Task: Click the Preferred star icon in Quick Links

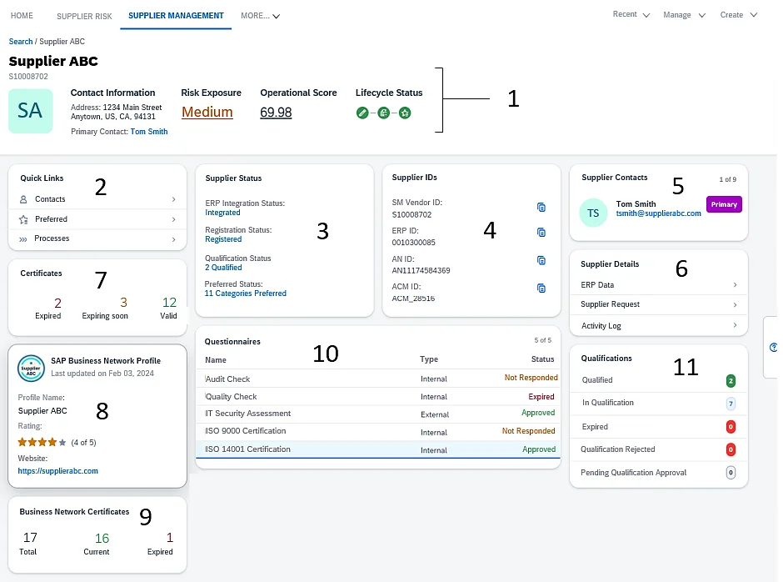Action: tap(23, 219)
